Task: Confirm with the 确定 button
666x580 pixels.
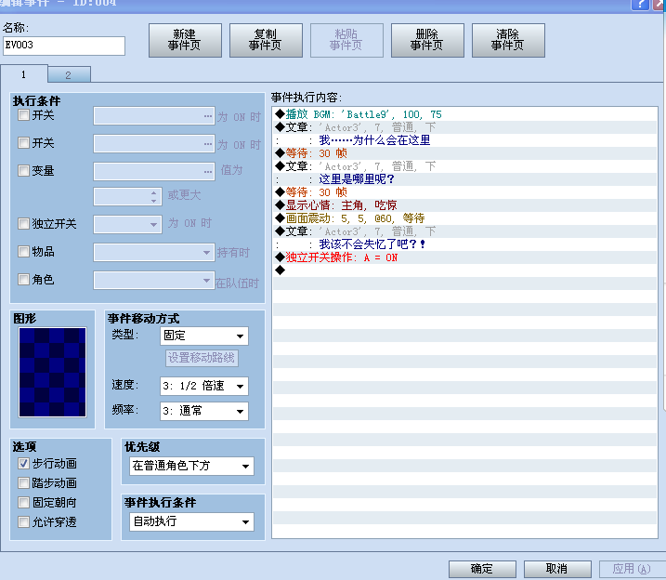Action: click(482, 569)
